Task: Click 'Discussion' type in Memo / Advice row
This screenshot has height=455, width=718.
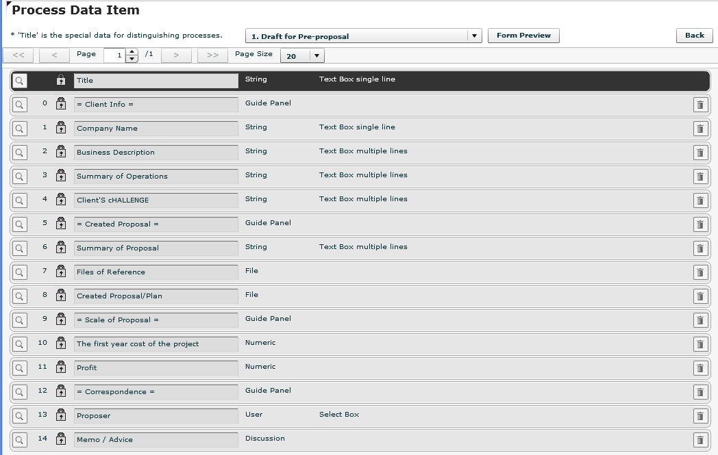Action: [x=264, y=438]
